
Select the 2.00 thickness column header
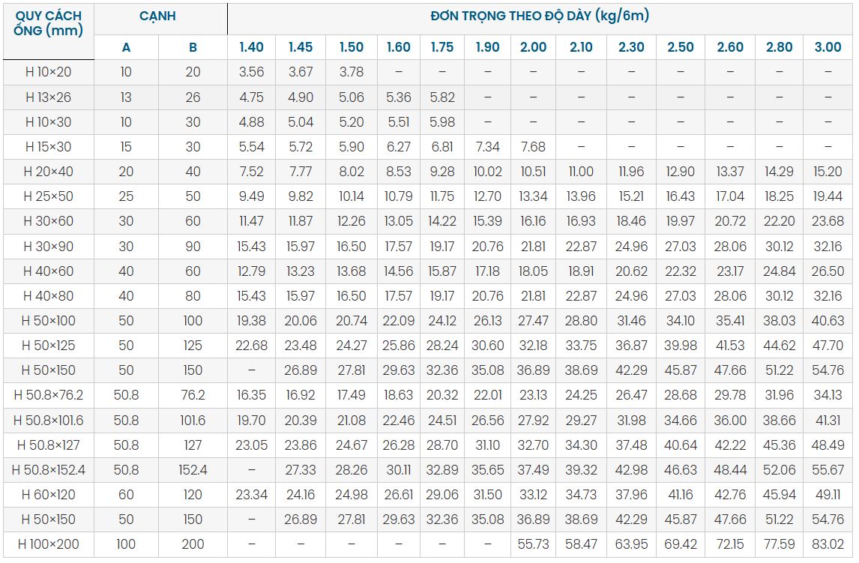(x=533, y=47)
